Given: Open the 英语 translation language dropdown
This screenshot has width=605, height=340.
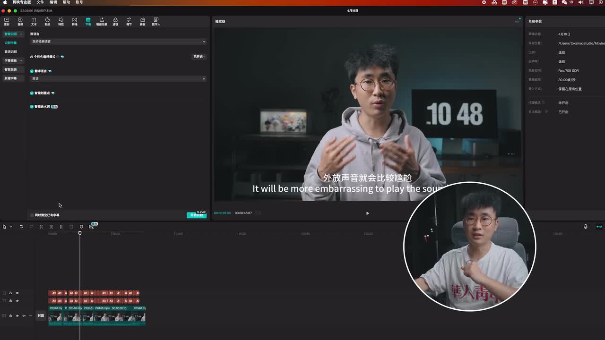Looking at the screenshot, I should (118, 79).
